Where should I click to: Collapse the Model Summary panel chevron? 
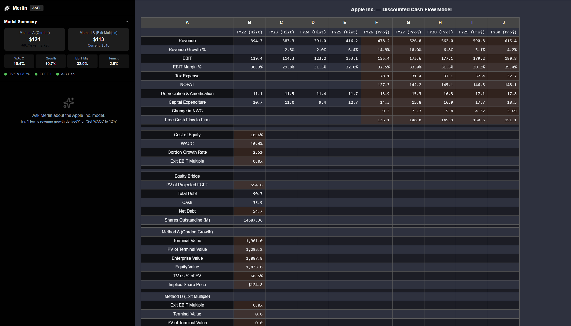[x=127, y=22]
